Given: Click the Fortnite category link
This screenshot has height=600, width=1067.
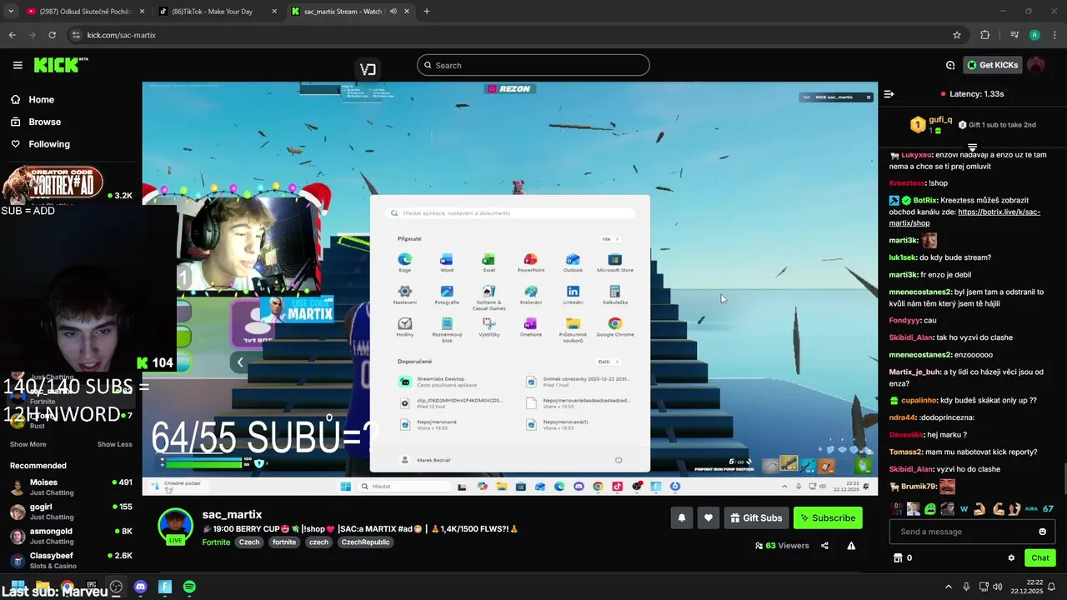Looking at the screenshot, I should pyautogui.click(x=216, y=542).
